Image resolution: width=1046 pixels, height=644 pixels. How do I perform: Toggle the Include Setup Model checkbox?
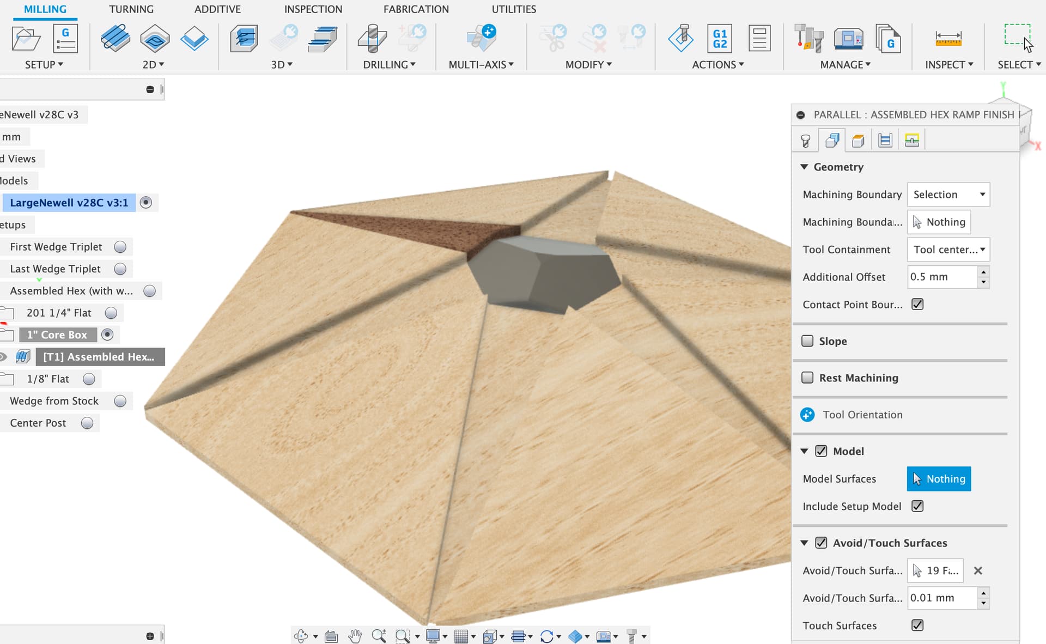pyautogui.click(x=917, y=506)
